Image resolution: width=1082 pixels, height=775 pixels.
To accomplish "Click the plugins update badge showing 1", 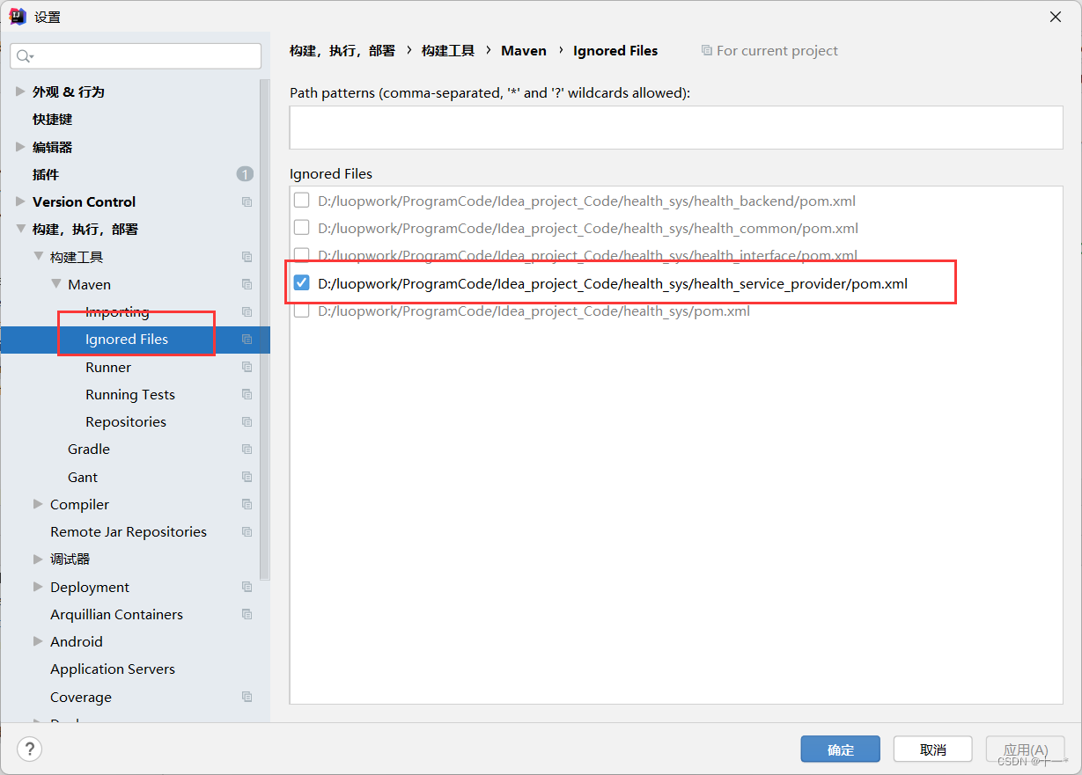I will (245, 174).
